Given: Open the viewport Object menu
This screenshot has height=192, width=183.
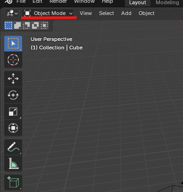Looking at the screenshot, I should (x=147, y=13).
